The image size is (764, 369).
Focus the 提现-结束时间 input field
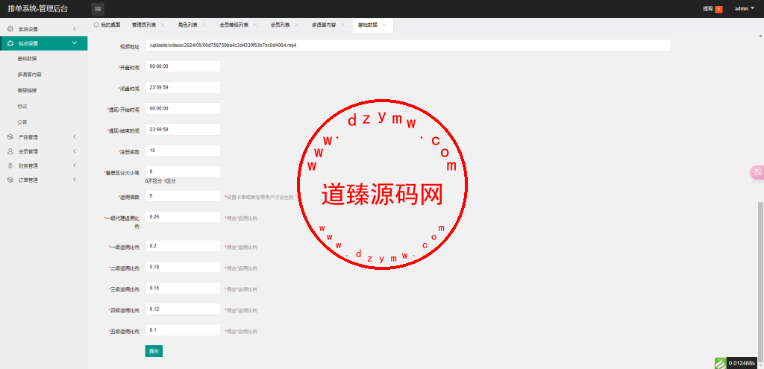tap(183, 130)
